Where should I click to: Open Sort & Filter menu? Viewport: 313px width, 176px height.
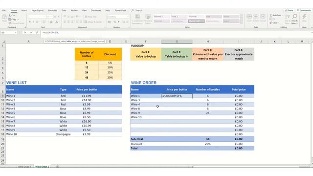click(288, 20)
